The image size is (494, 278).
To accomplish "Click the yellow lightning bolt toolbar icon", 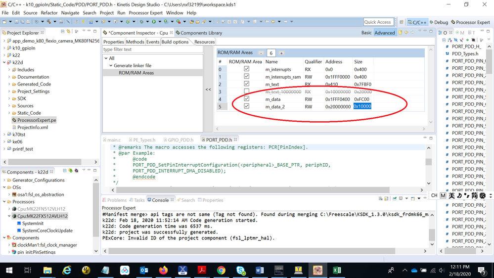I will [84, 22].
